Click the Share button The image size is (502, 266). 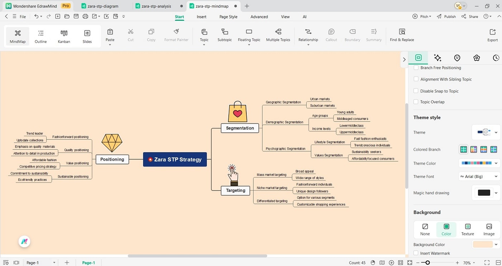pos(470,16)
